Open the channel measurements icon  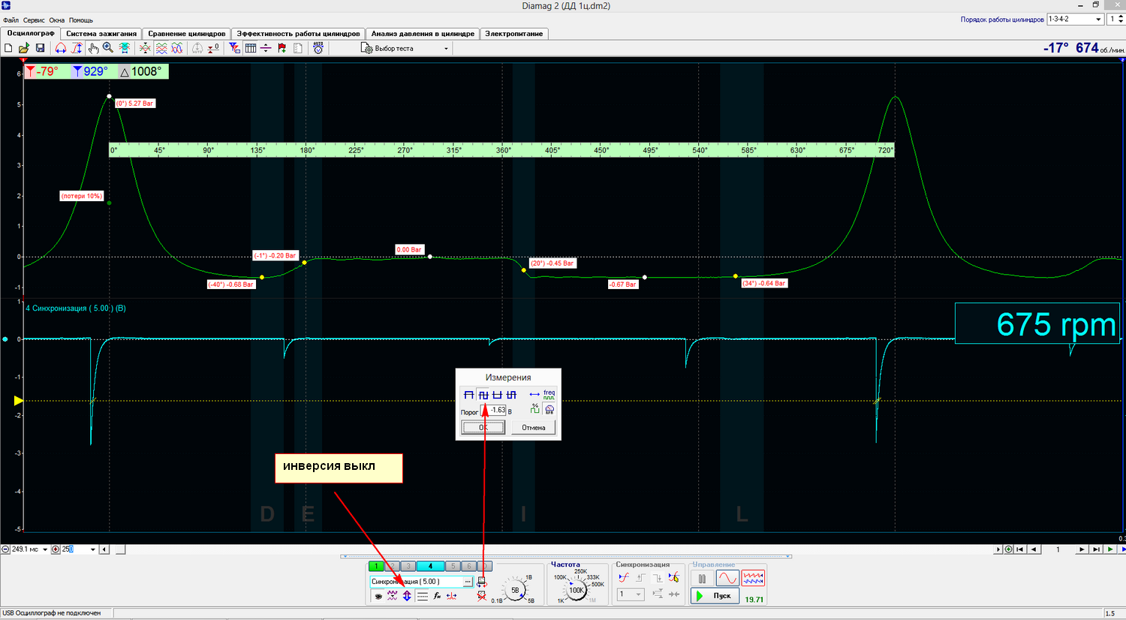point(481,582)
